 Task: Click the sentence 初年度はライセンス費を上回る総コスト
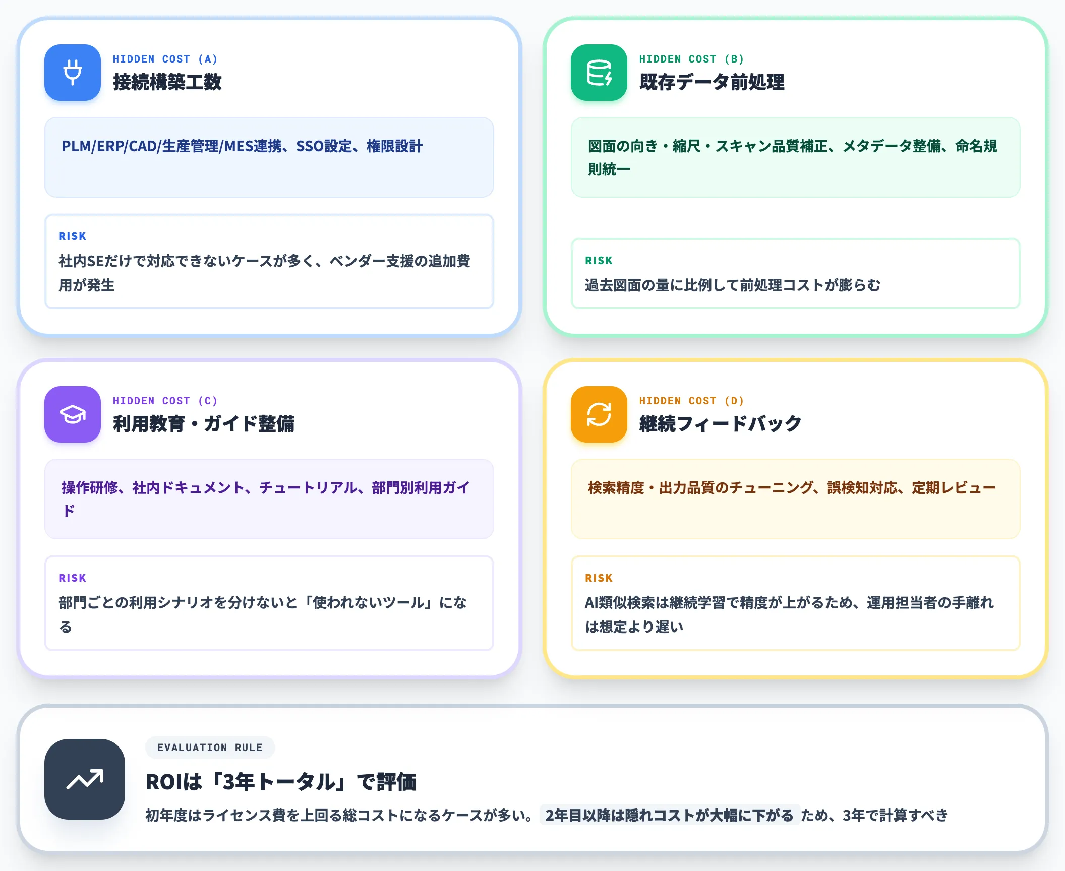coord(340,815)
